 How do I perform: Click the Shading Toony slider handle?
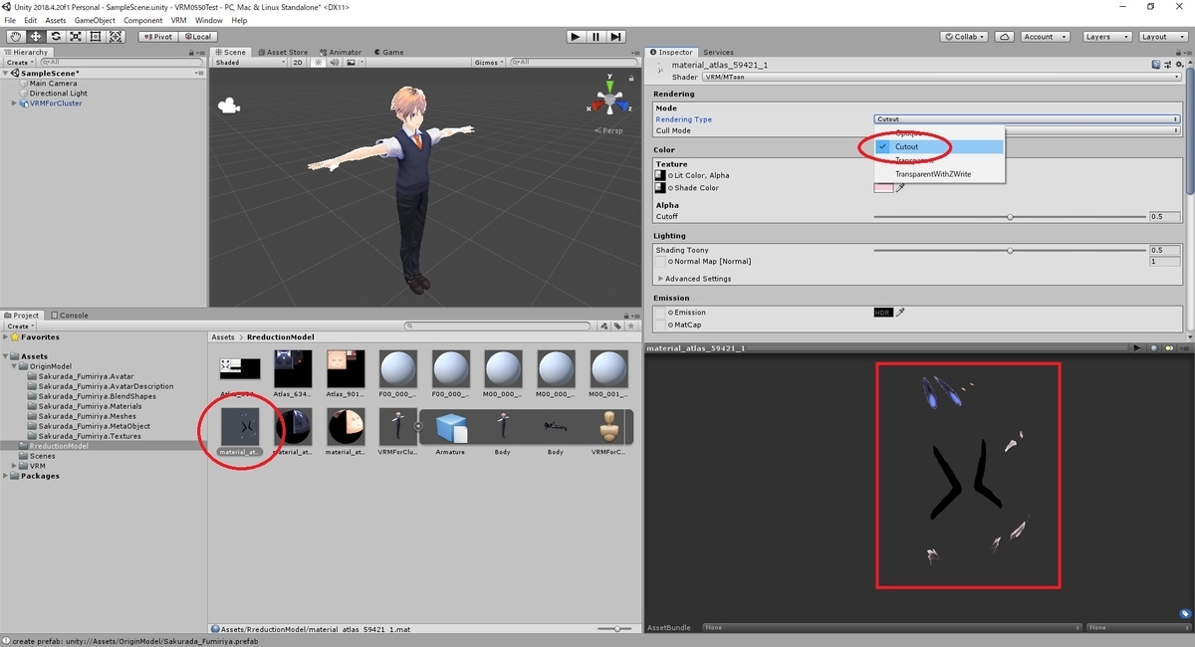pyautogui.click(x=1010, y=250)
